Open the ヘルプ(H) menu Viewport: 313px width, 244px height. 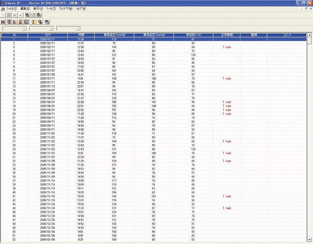[x=81, y=9]
